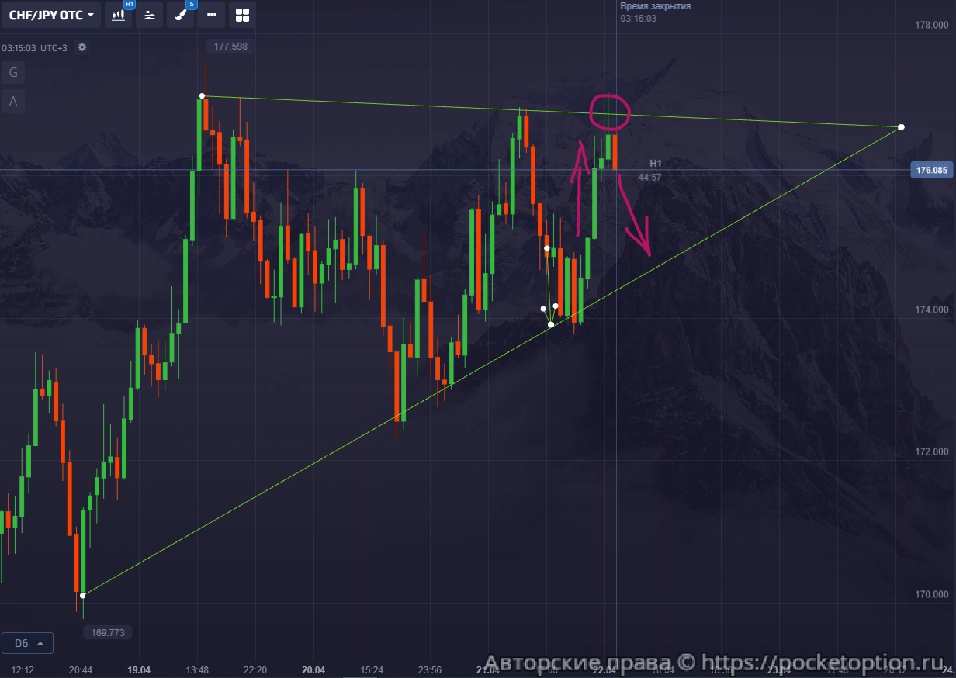Viewport: 956px width, 678px height.
Task: Open time zone gear settings
Action: coord(82,47)
